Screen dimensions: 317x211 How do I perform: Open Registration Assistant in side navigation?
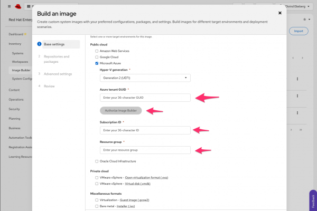tap(20, 147)
